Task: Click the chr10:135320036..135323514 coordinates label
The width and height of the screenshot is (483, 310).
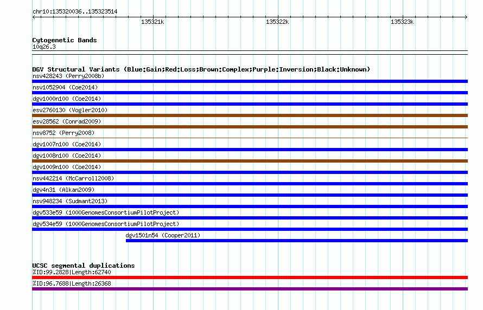Action: tap(75, 12)
